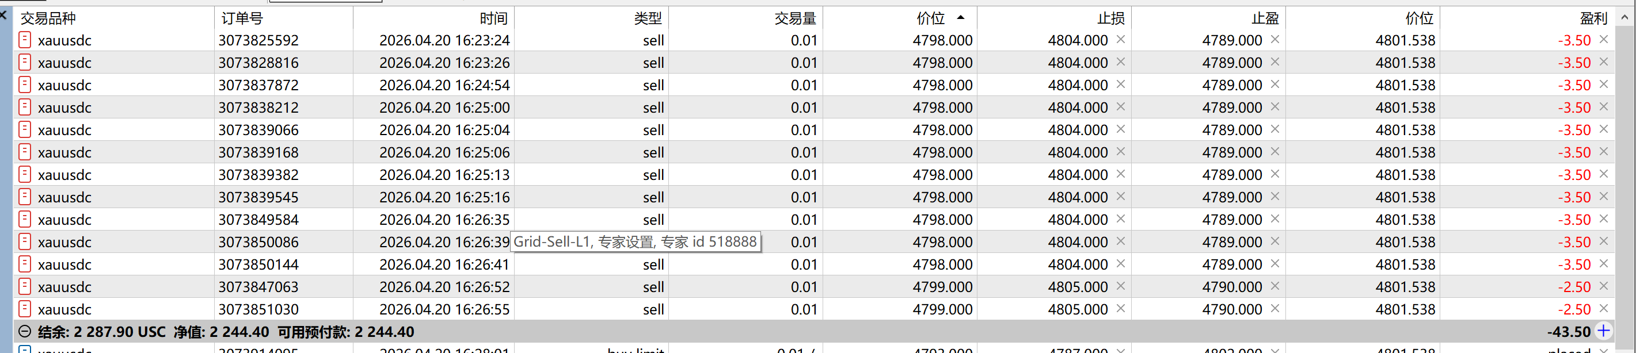Viewport: 1636px width, 353px height.
Task: Remove stop loss on order 3073828816
Action: point(1120,62)
